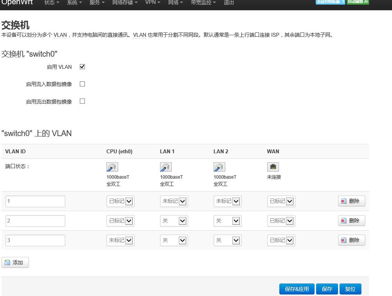Open the 系统 menu

tap(74, 2)
